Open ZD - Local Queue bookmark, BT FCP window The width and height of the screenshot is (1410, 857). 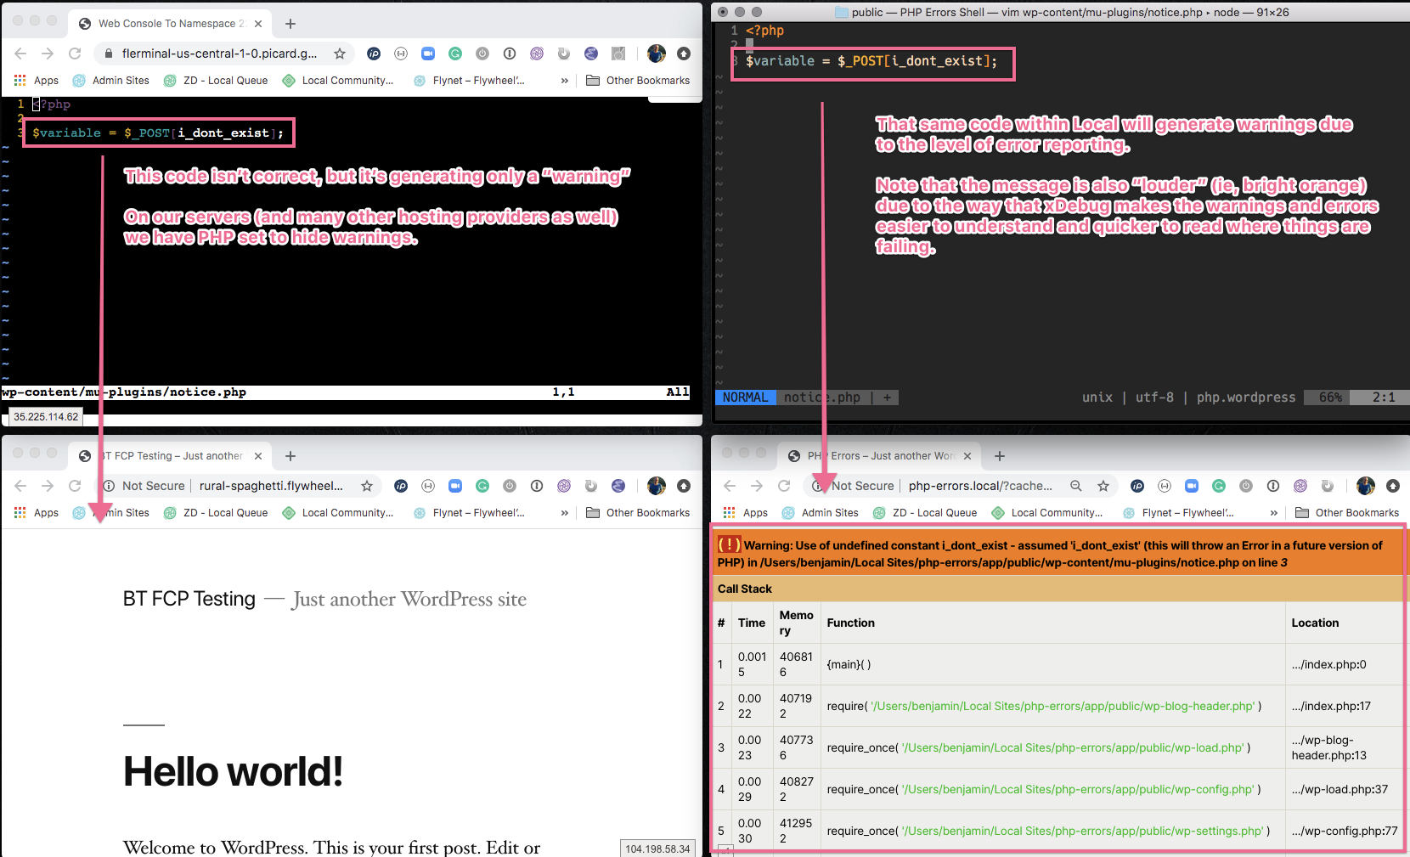point(216,513)
